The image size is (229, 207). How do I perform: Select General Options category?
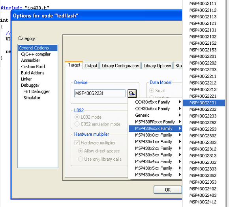coord(38,48)
